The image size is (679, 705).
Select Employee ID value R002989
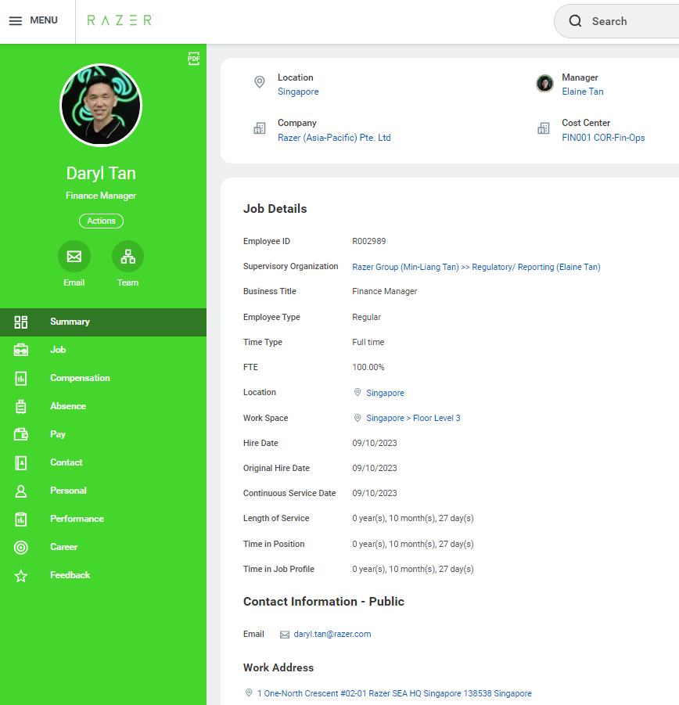pos(369,241)
